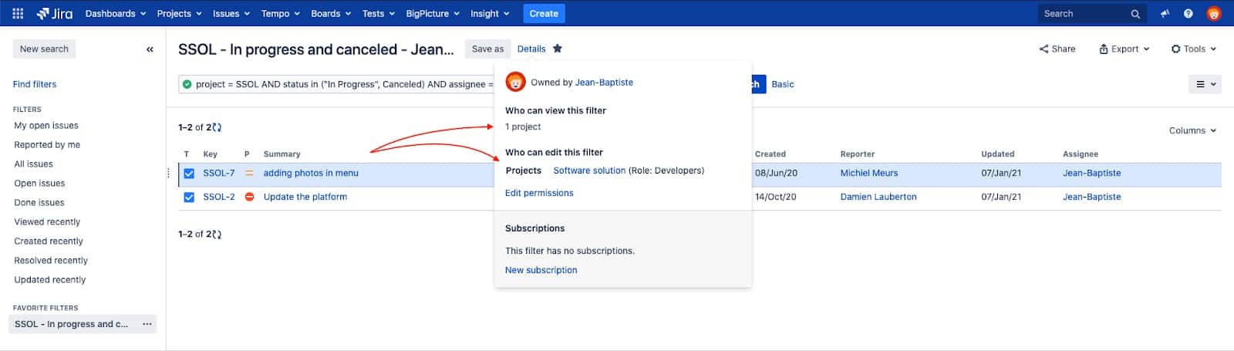Select Open issues filter

tap(39, 184)
